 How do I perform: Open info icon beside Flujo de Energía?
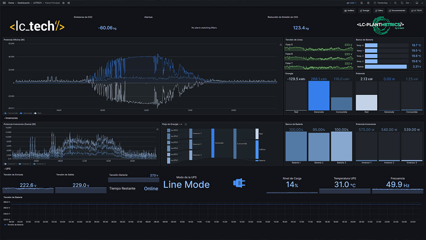click(186, 124)
